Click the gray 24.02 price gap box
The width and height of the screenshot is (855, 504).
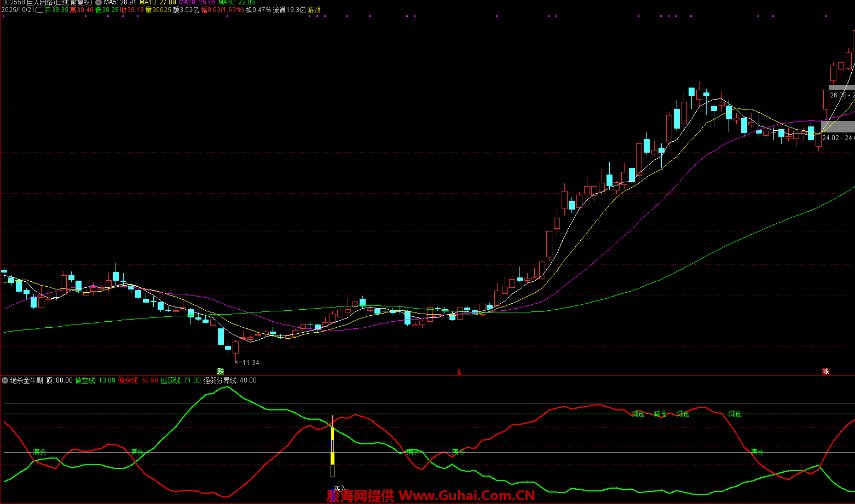click(837, 137)
